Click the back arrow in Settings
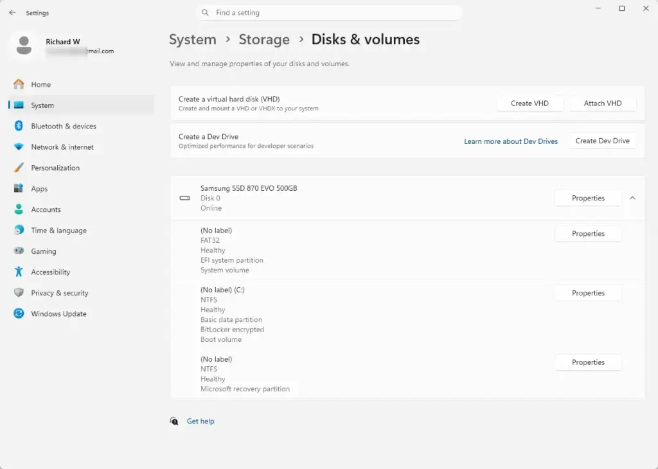This screenshot has width=658, height=469. click(x=12, y=13)
